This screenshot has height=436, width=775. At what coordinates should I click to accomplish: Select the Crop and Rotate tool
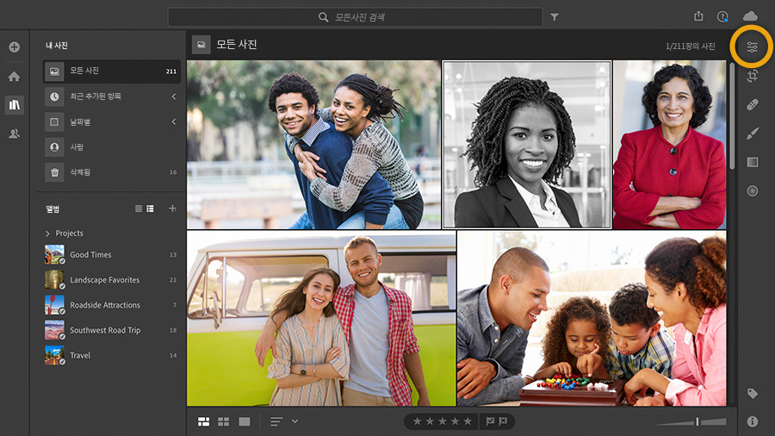[752, 76]
